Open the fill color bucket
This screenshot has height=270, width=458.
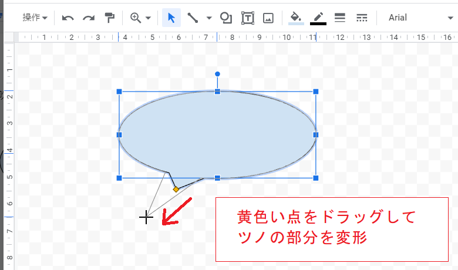pos(296,18)
